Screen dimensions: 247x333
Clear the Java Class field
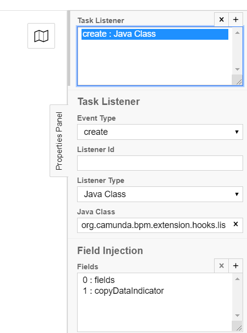(236, 224)
